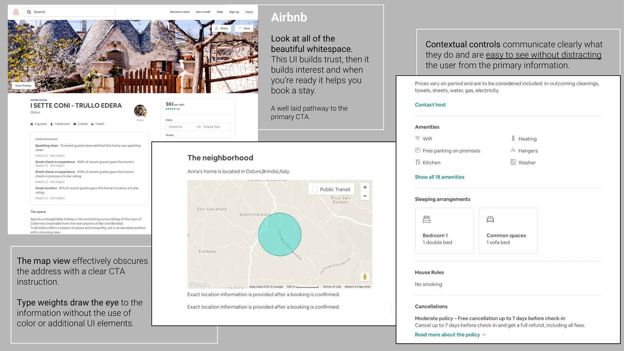This screenshot has height=351, width=624.
Task: Click the bed icon beside 2 beds
Action: click(x=75, y=124)
